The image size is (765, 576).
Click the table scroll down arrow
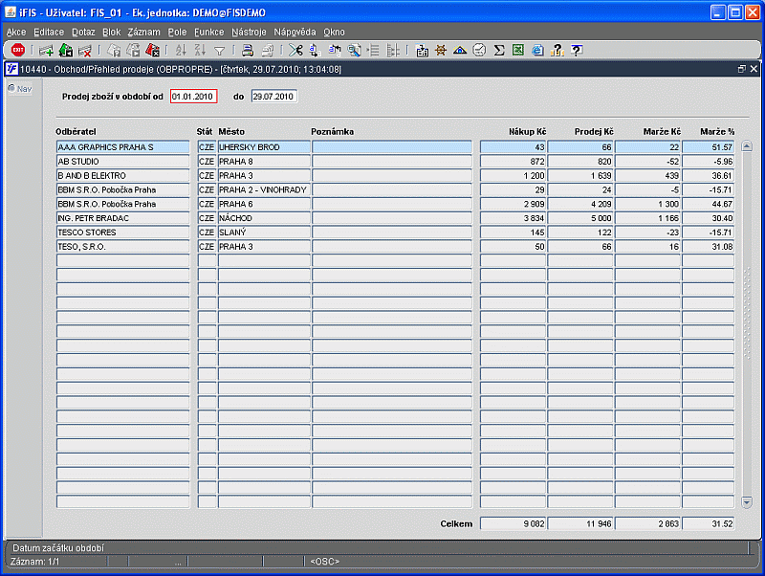pyautogui.click(x=747, y=502)
